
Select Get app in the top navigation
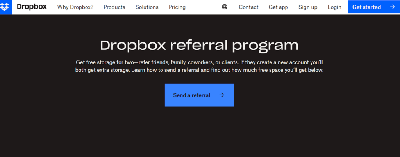278,7
